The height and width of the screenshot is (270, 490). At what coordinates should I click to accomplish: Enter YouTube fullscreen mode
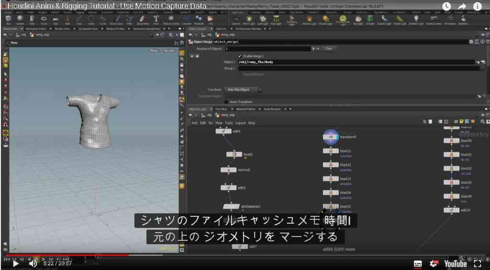(x=478, y=264)
